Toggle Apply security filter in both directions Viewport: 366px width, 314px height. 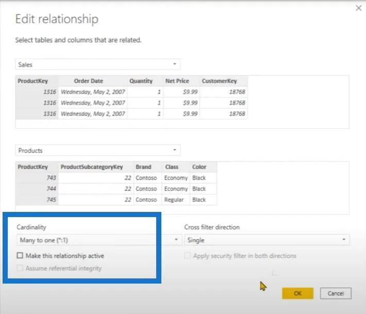coord(187,255)
